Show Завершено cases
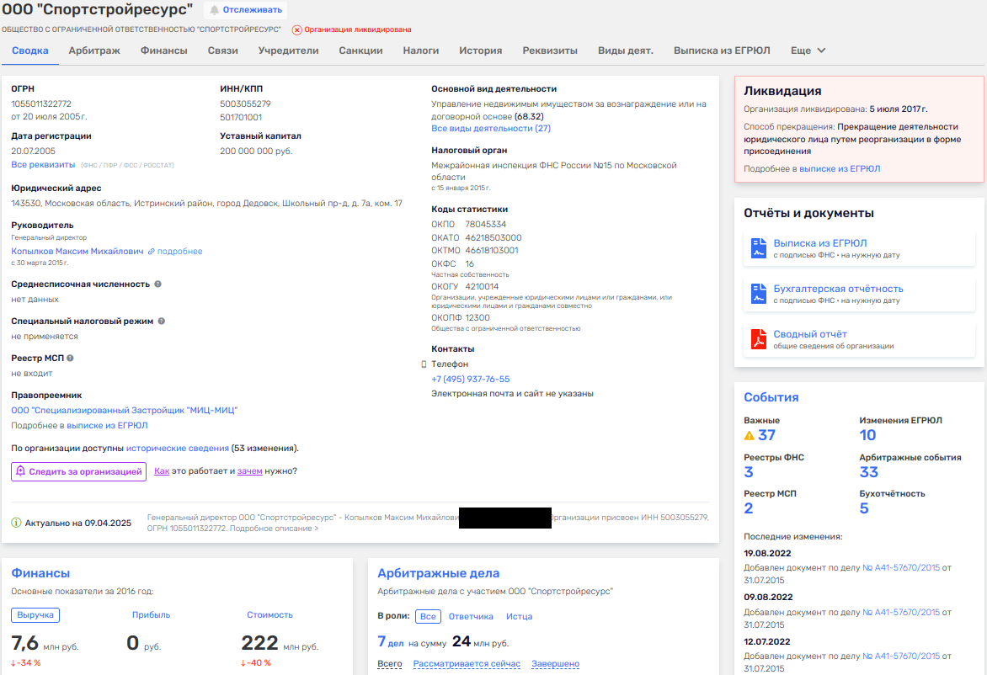987x675 pixels. tap(555, 664)
